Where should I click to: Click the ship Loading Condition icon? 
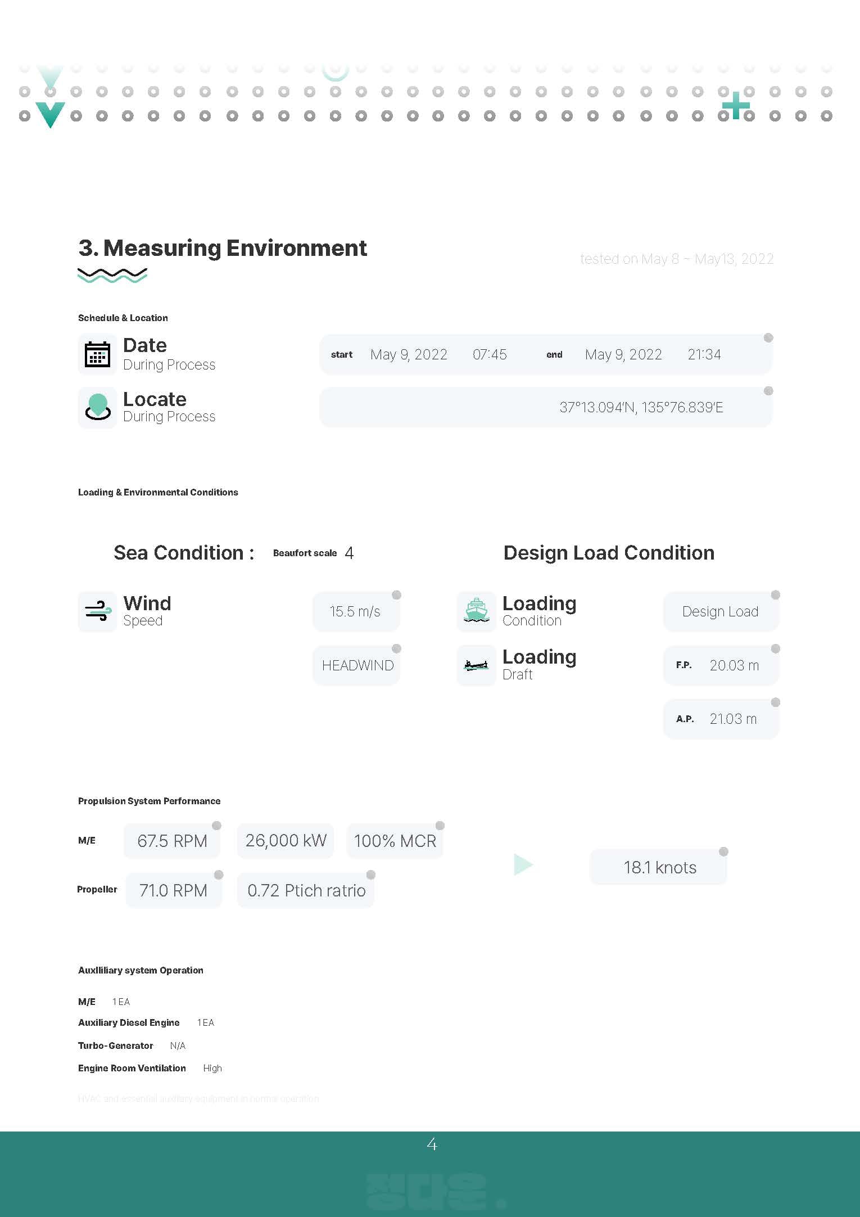click(x=476, y=611)
